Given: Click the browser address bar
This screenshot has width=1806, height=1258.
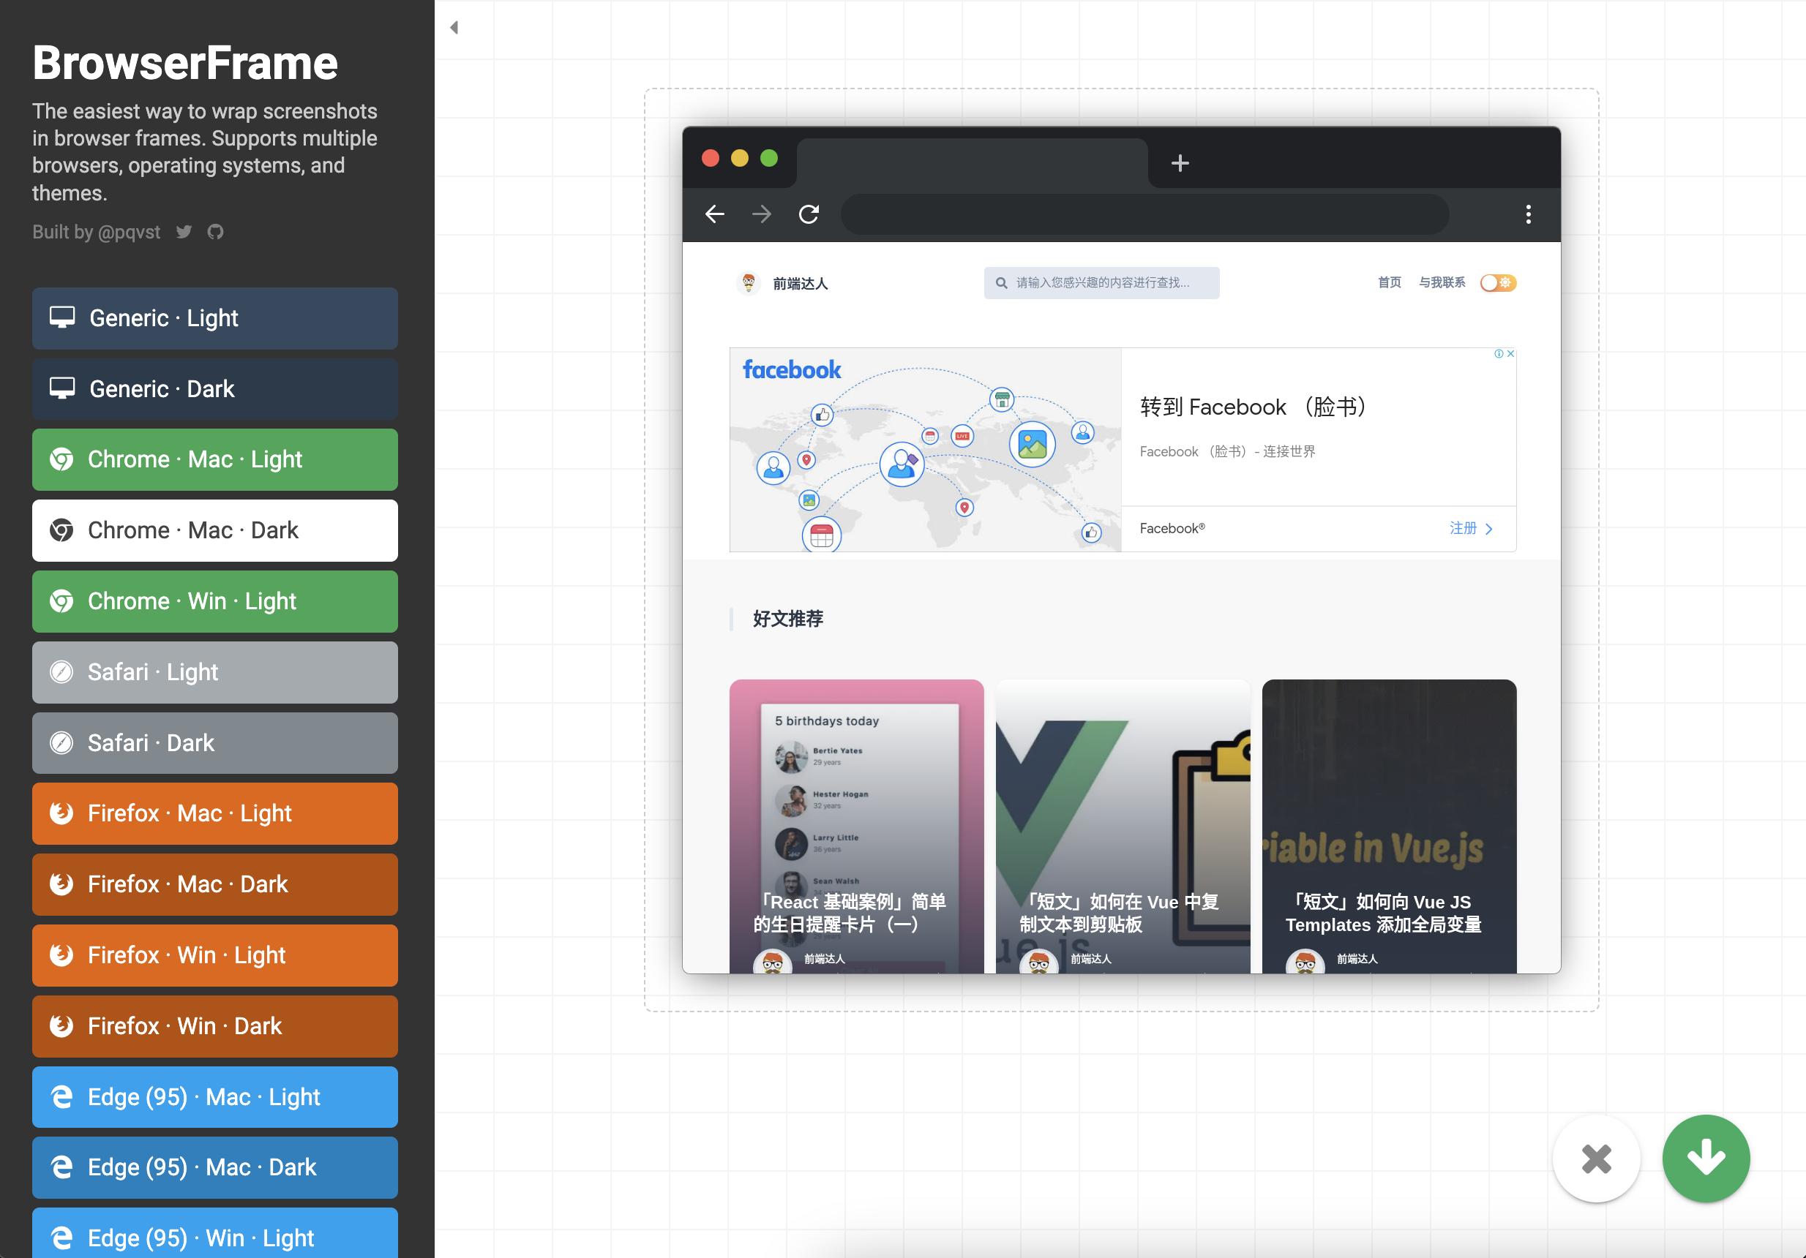Looking at the screenshot, I should (x=1144, y=214).
